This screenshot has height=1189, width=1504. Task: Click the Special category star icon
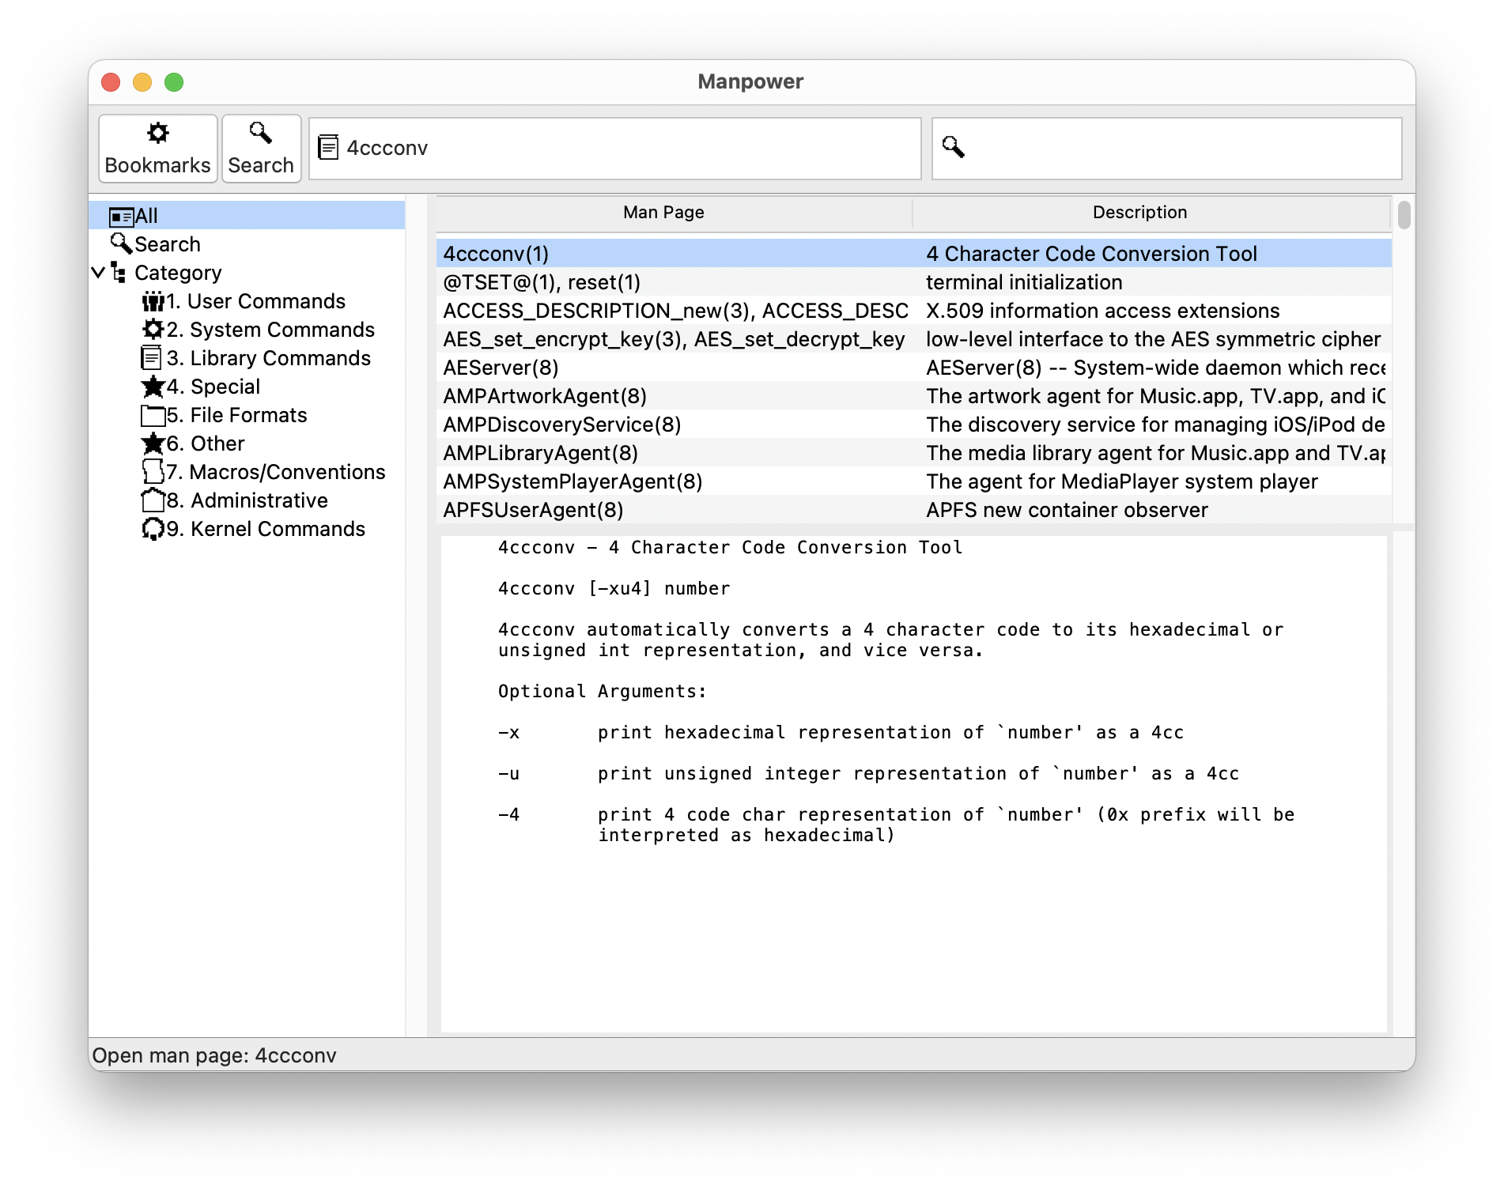[152, 387]
